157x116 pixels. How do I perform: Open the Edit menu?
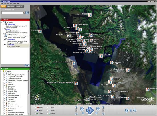coord(5,3)
